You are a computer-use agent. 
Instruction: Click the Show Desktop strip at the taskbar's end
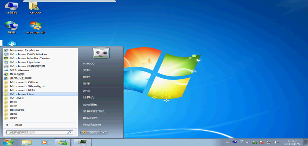click(306, 142)
